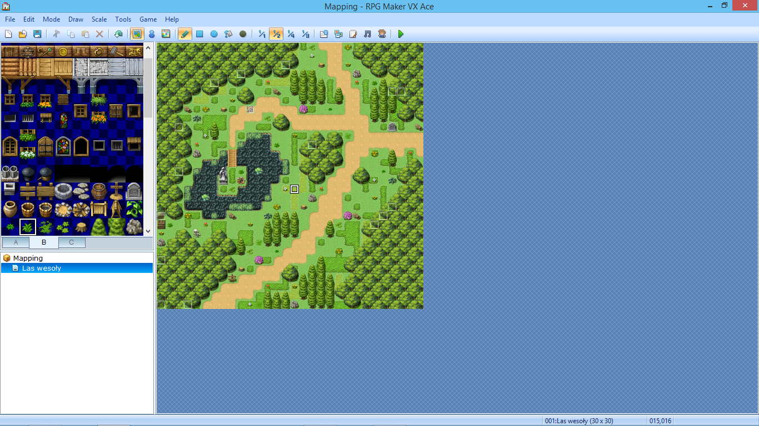The image size is (759, 426).
Task: Click the tileset palette scroll up arrow
Action: click(x=148, y=48)
